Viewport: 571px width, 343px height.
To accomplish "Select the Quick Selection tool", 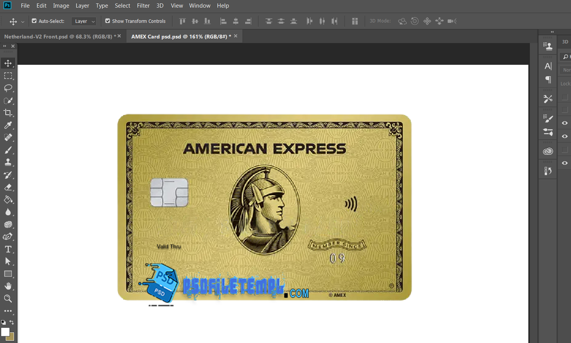I will coord(8,100).
